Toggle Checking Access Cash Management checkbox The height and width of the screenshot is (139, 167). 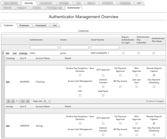80,87
